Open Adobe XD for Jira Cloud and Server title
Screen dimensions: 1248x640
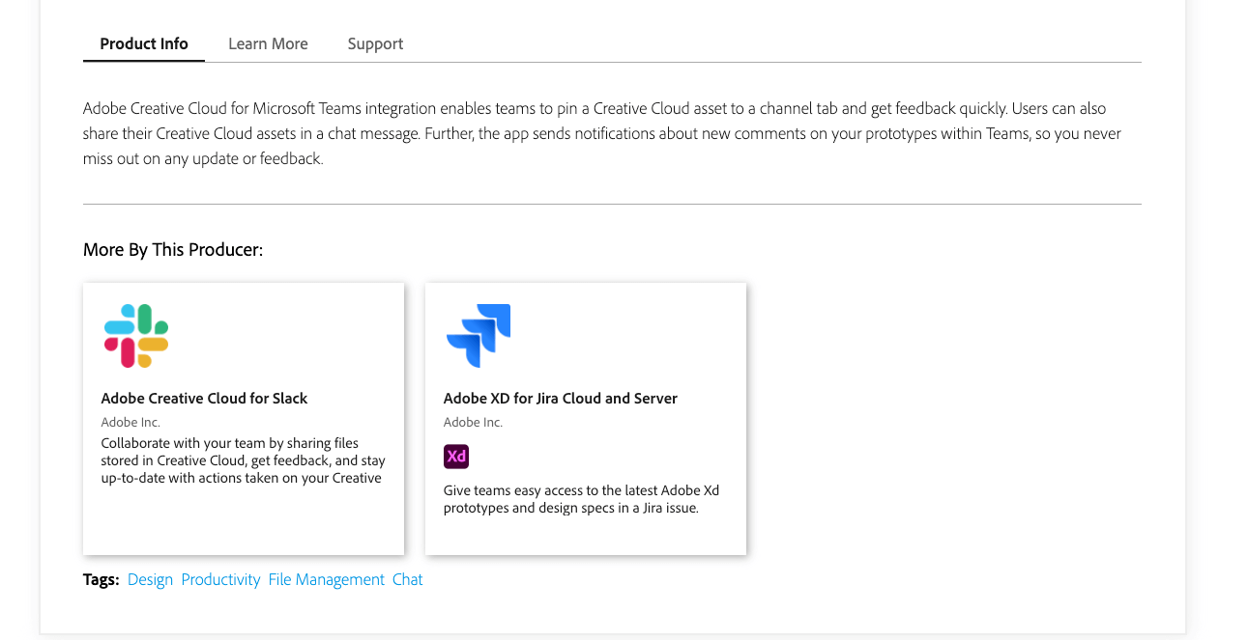click(x=560, y=398)
